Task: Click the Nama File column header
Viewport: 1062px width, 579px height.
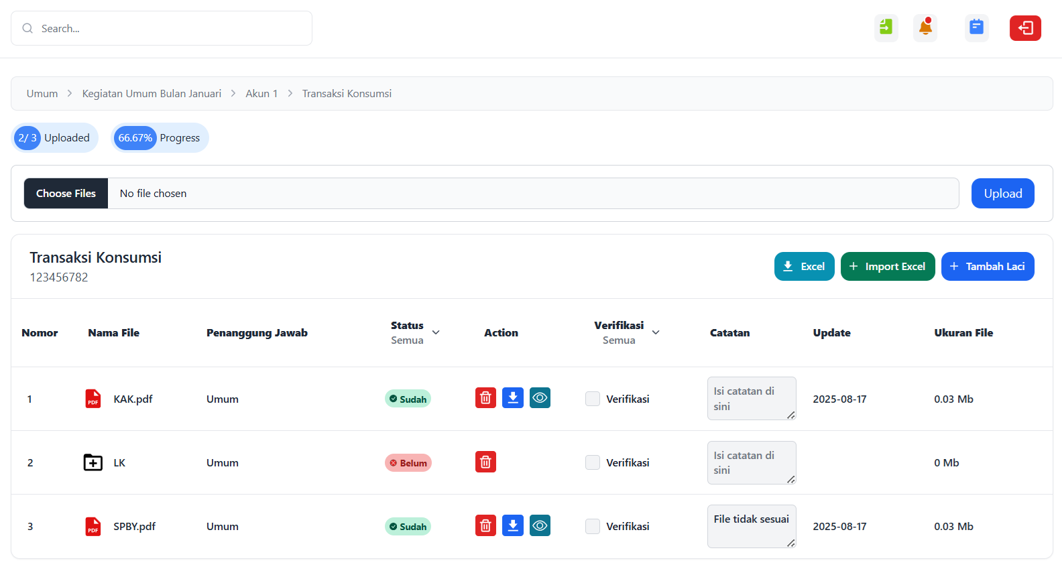Action: click(x=113, y=332)
